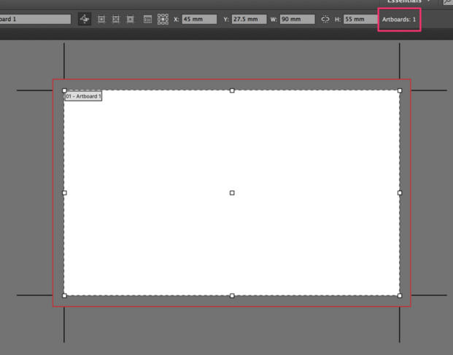Toggle constrain width and height link icon
The height and width of the screenshot is (355, 453).
click(325, 20)
